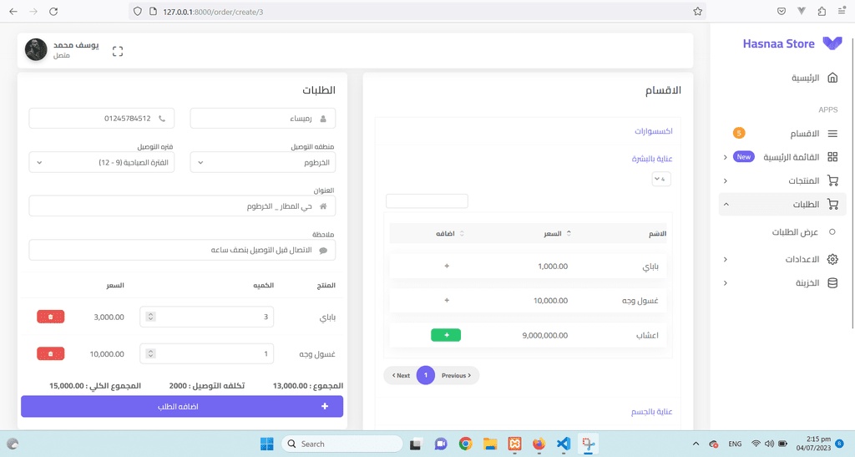Viewport: 855px width, 457px height.
Task: Go back in browser history
Action: pyautogui.click(x=13, y=12)
